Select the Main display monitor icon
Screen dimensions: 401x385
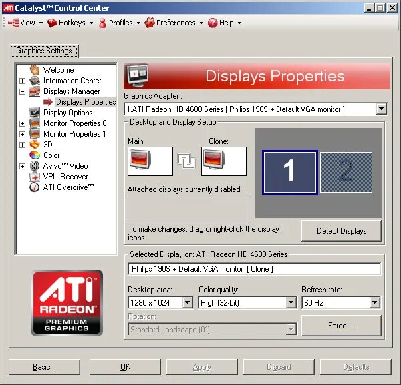[x=140, y=160]
